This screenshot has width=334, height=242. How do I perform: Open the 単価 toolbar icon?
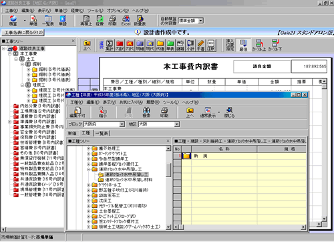coord(33,21)
